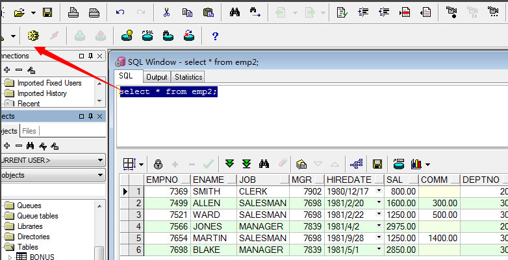Click the ENAME column header
Image resolution: width=508 pixels, height=260 pixels.
point(208,180)
